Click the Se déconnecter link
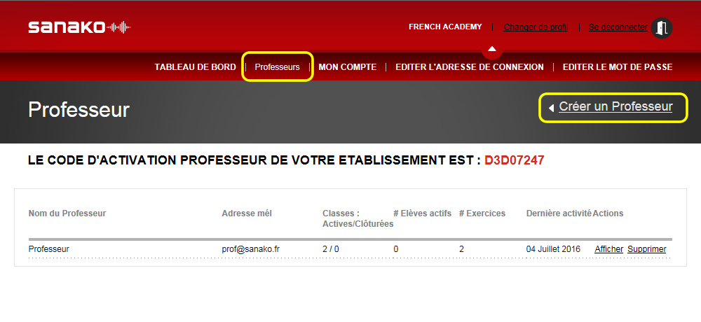The height and width of the screenshot is (322, 701). coord(618,27)
